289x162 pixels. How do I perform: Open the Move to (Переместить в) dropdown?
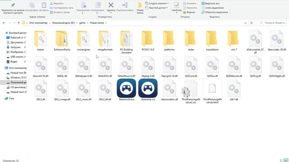click(83, 8)
